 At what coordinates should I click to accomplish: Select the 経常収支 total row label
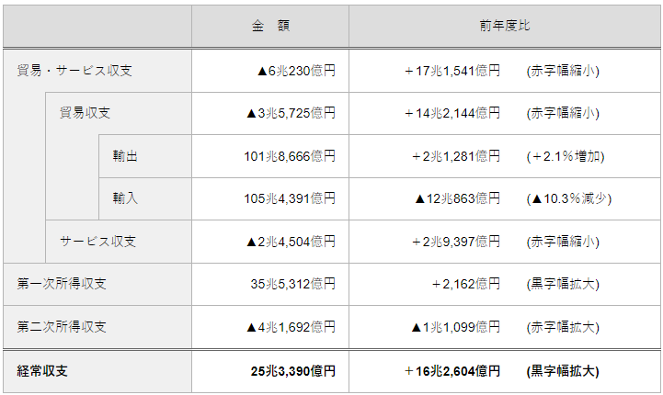pyautogui.click(x=42, y=371)
